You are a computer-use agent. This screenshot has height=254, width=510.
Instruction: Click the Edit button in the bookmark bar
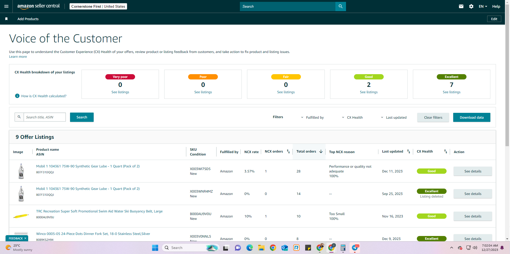point(494,19)
